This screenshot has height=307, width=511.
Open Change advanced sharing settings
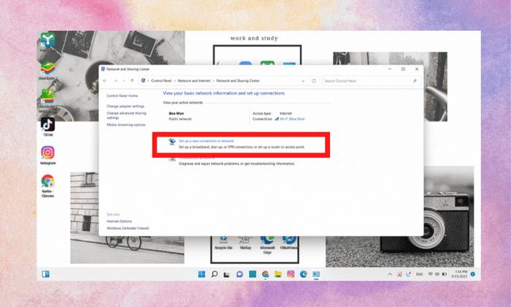point(126,115)
